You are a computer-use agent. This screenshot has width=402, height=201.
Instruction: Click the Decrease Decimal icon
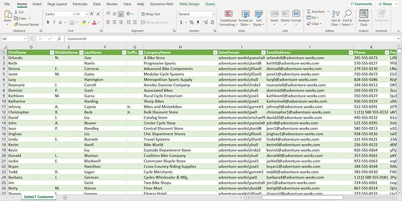[212, 23]
